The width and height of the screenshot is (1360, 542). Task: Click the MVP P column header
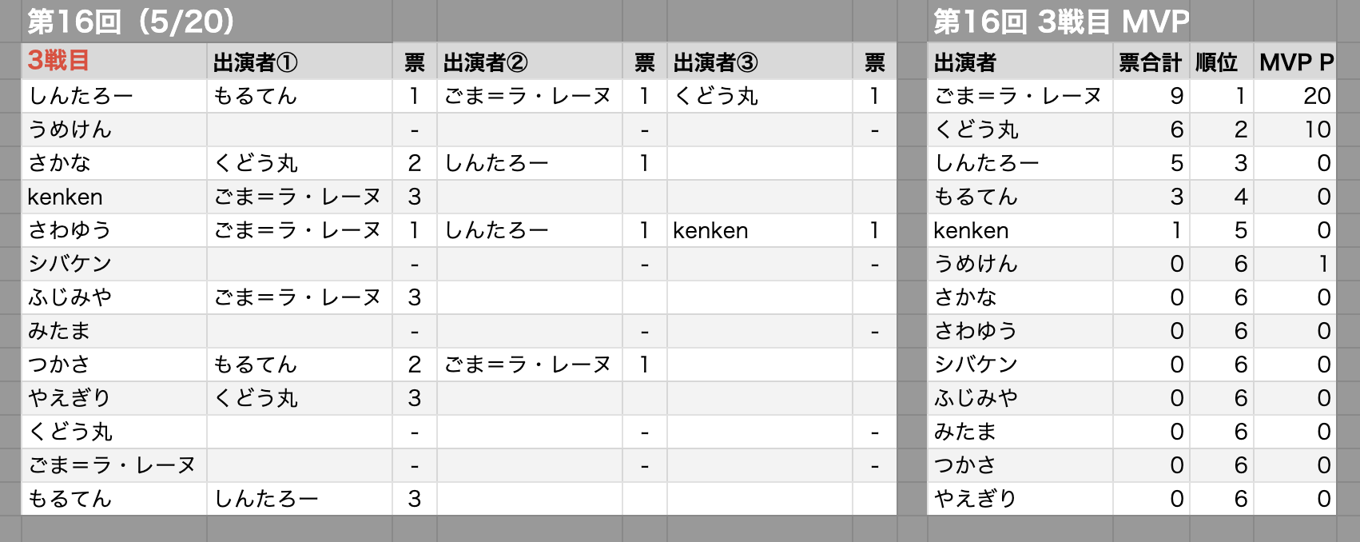1294,61
